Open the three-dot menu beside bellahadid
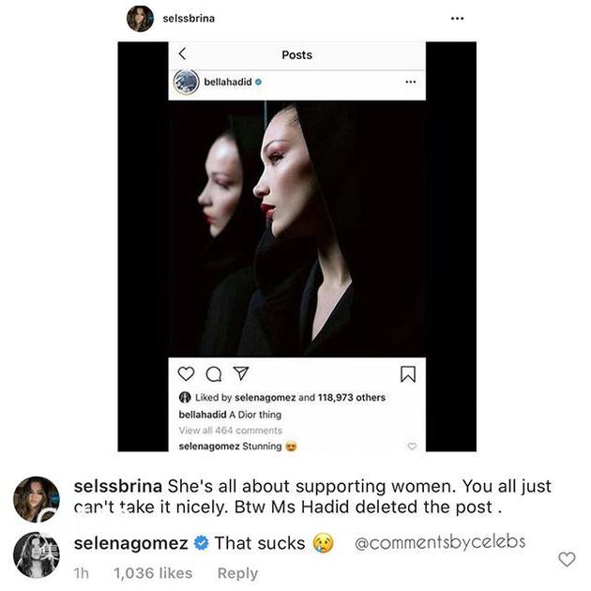 (x=410, y=83)
